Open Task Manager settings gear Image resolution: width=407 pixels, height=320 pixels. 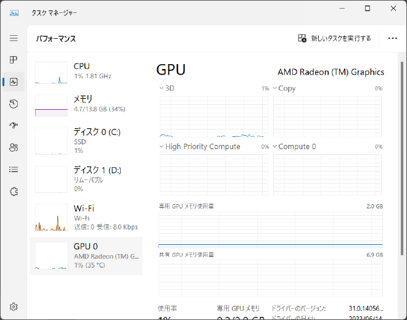[x=14, y=307]
